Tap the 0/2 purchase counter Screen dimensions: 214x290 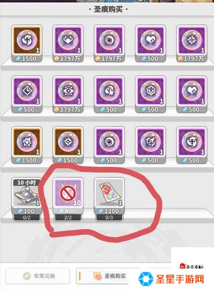coord(27,218)
